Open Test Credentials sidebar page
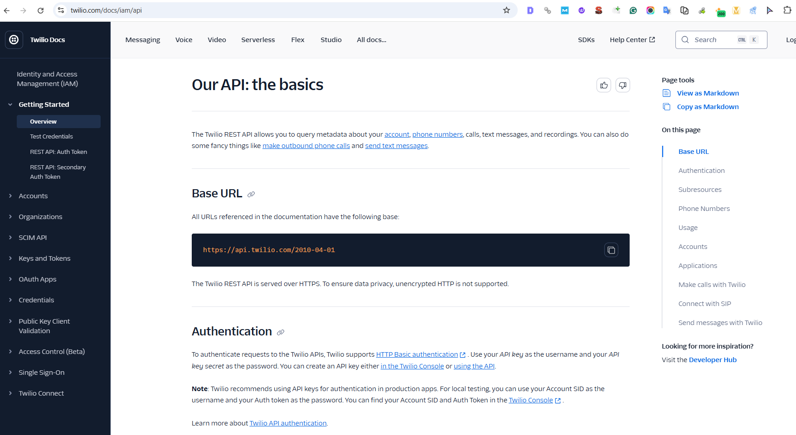 click(51, 137)
